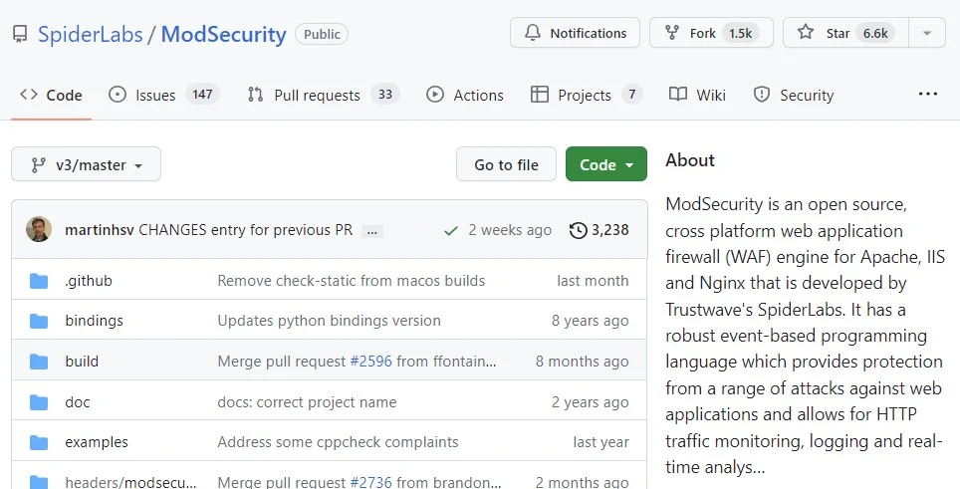The image size is (960, 489).
Task: Switch to the Code tab
Action: click(x=51, y=95)
